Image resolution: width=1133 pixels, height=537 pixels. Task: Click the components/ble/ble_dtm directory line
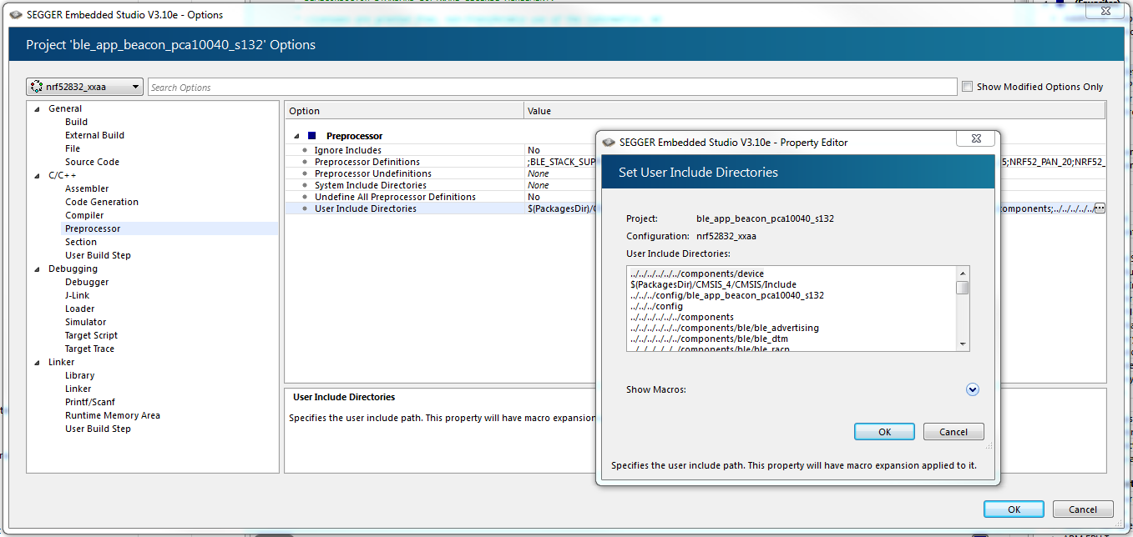click(x=710, y=339)
